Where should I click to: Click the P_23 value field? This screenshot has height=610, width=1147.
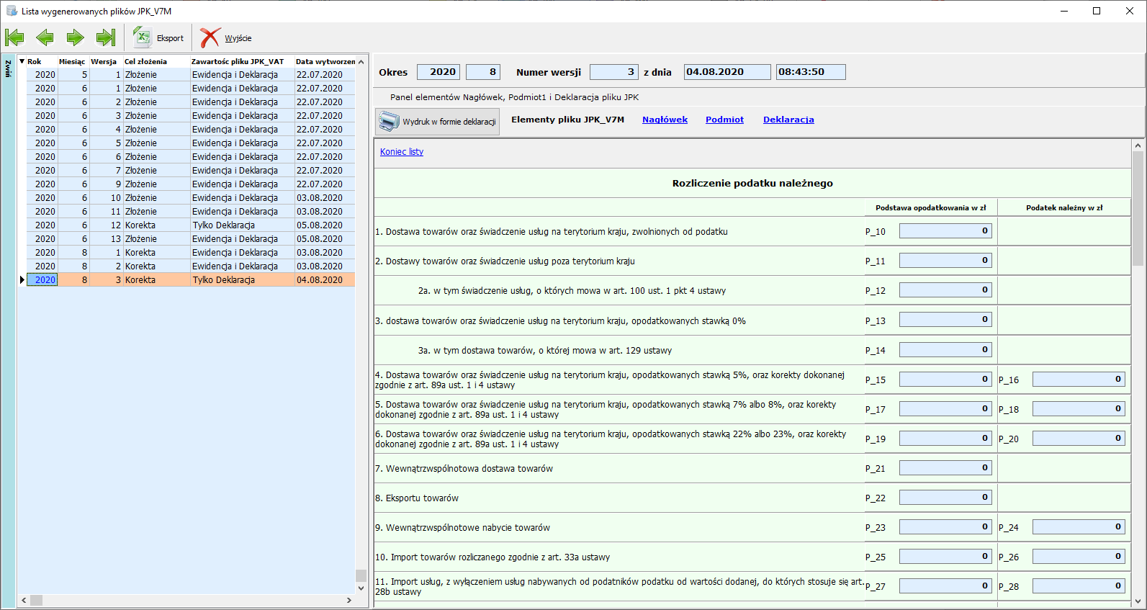945,527
